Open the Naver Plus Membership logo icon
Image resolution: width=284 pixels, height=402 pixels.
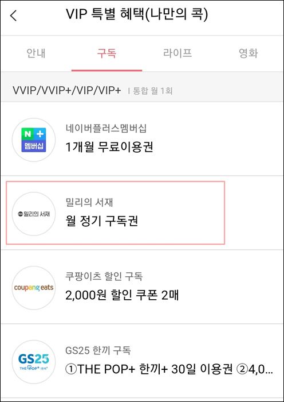(34, 140)
